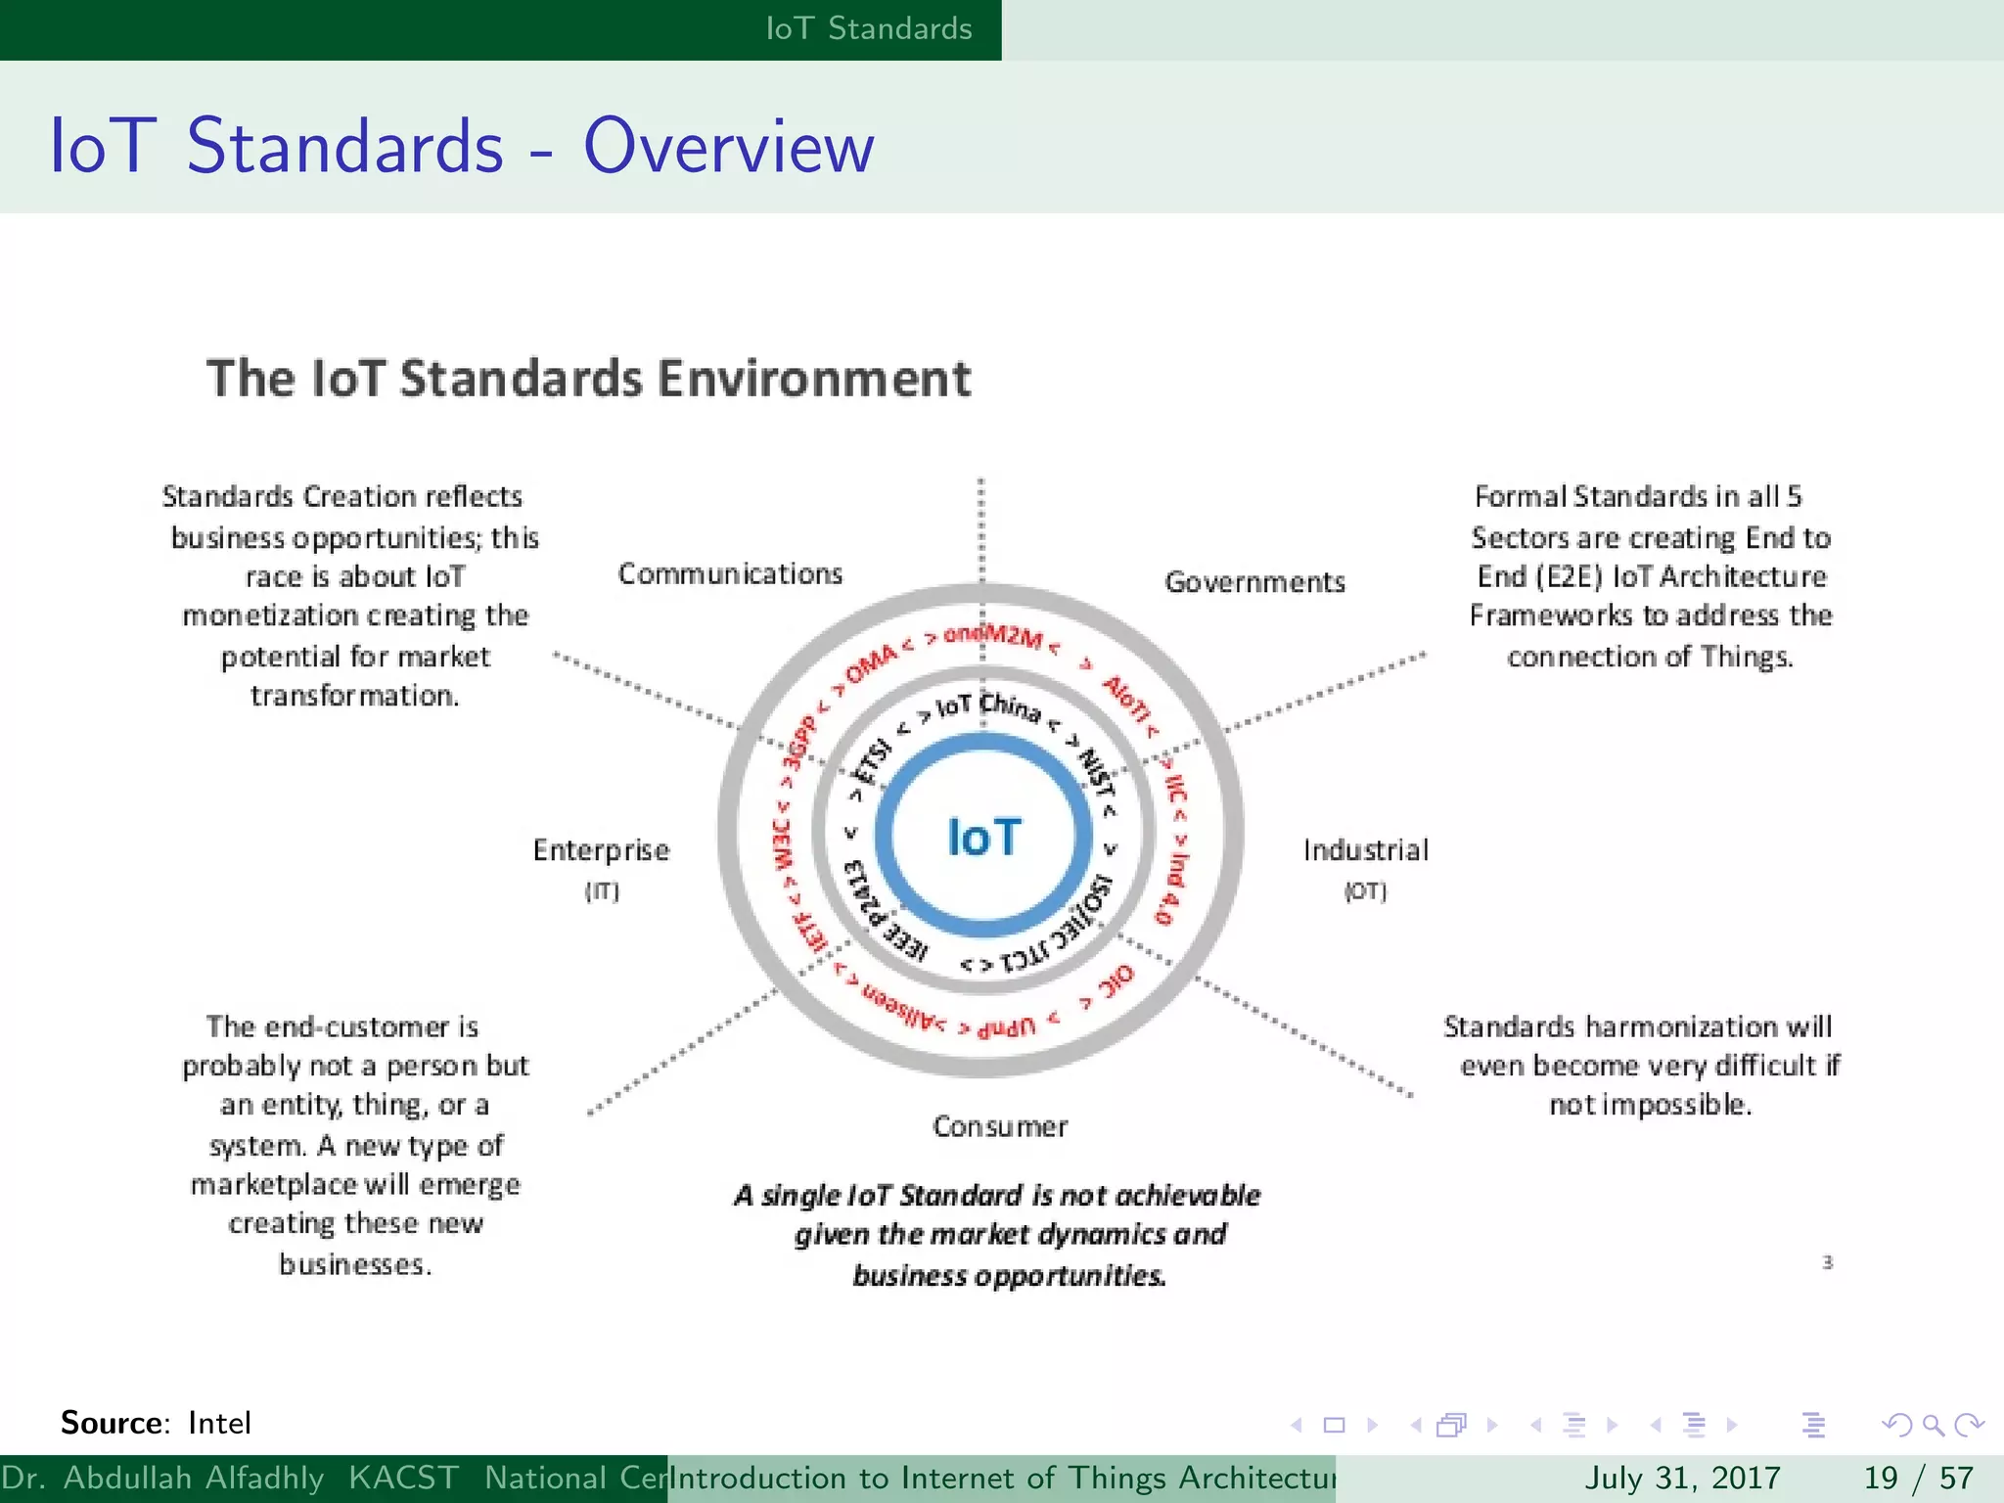Image resolution: width=2004 pixels, height=1503 pixels.
Task: Click the go-forward curved arrow icon
Action: pos(1969,1426)
